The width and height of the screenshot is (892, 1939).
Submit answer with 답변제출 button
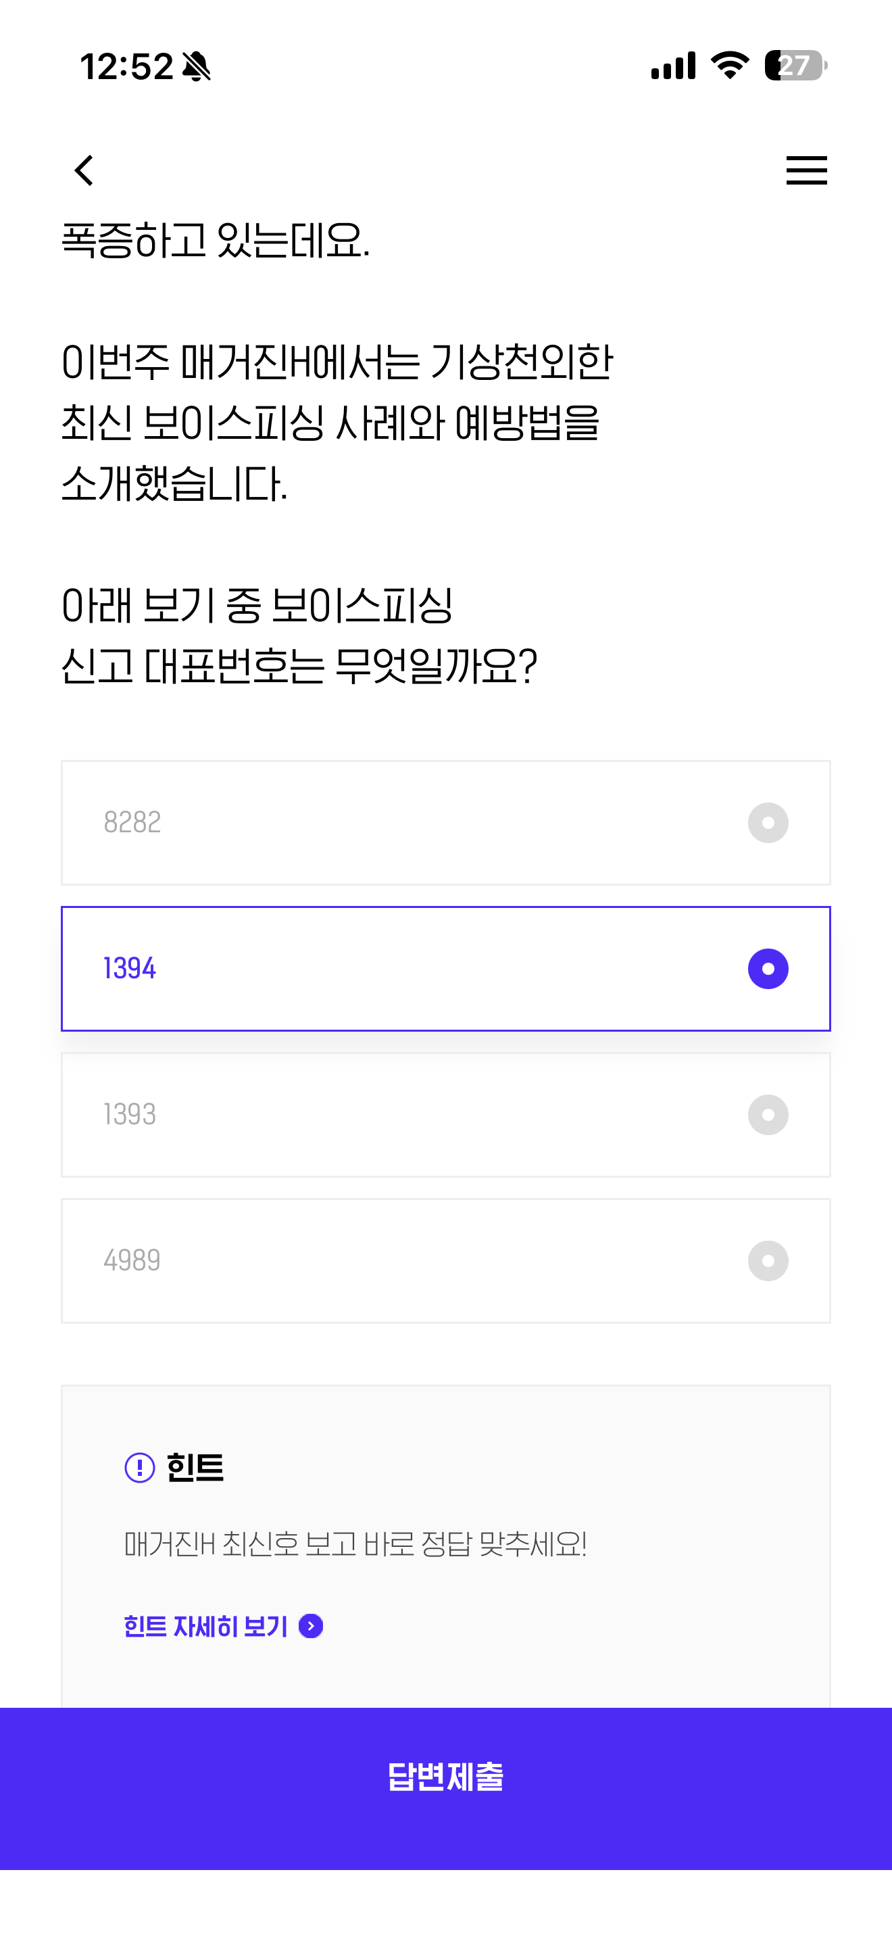point(446,1777)
